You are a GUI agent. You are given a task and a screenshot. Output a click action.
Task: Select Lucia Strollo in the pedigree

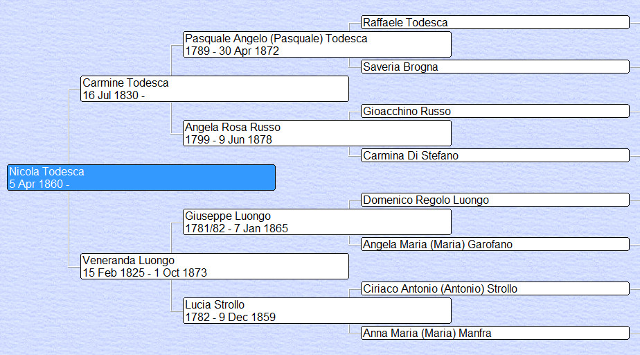317,311
